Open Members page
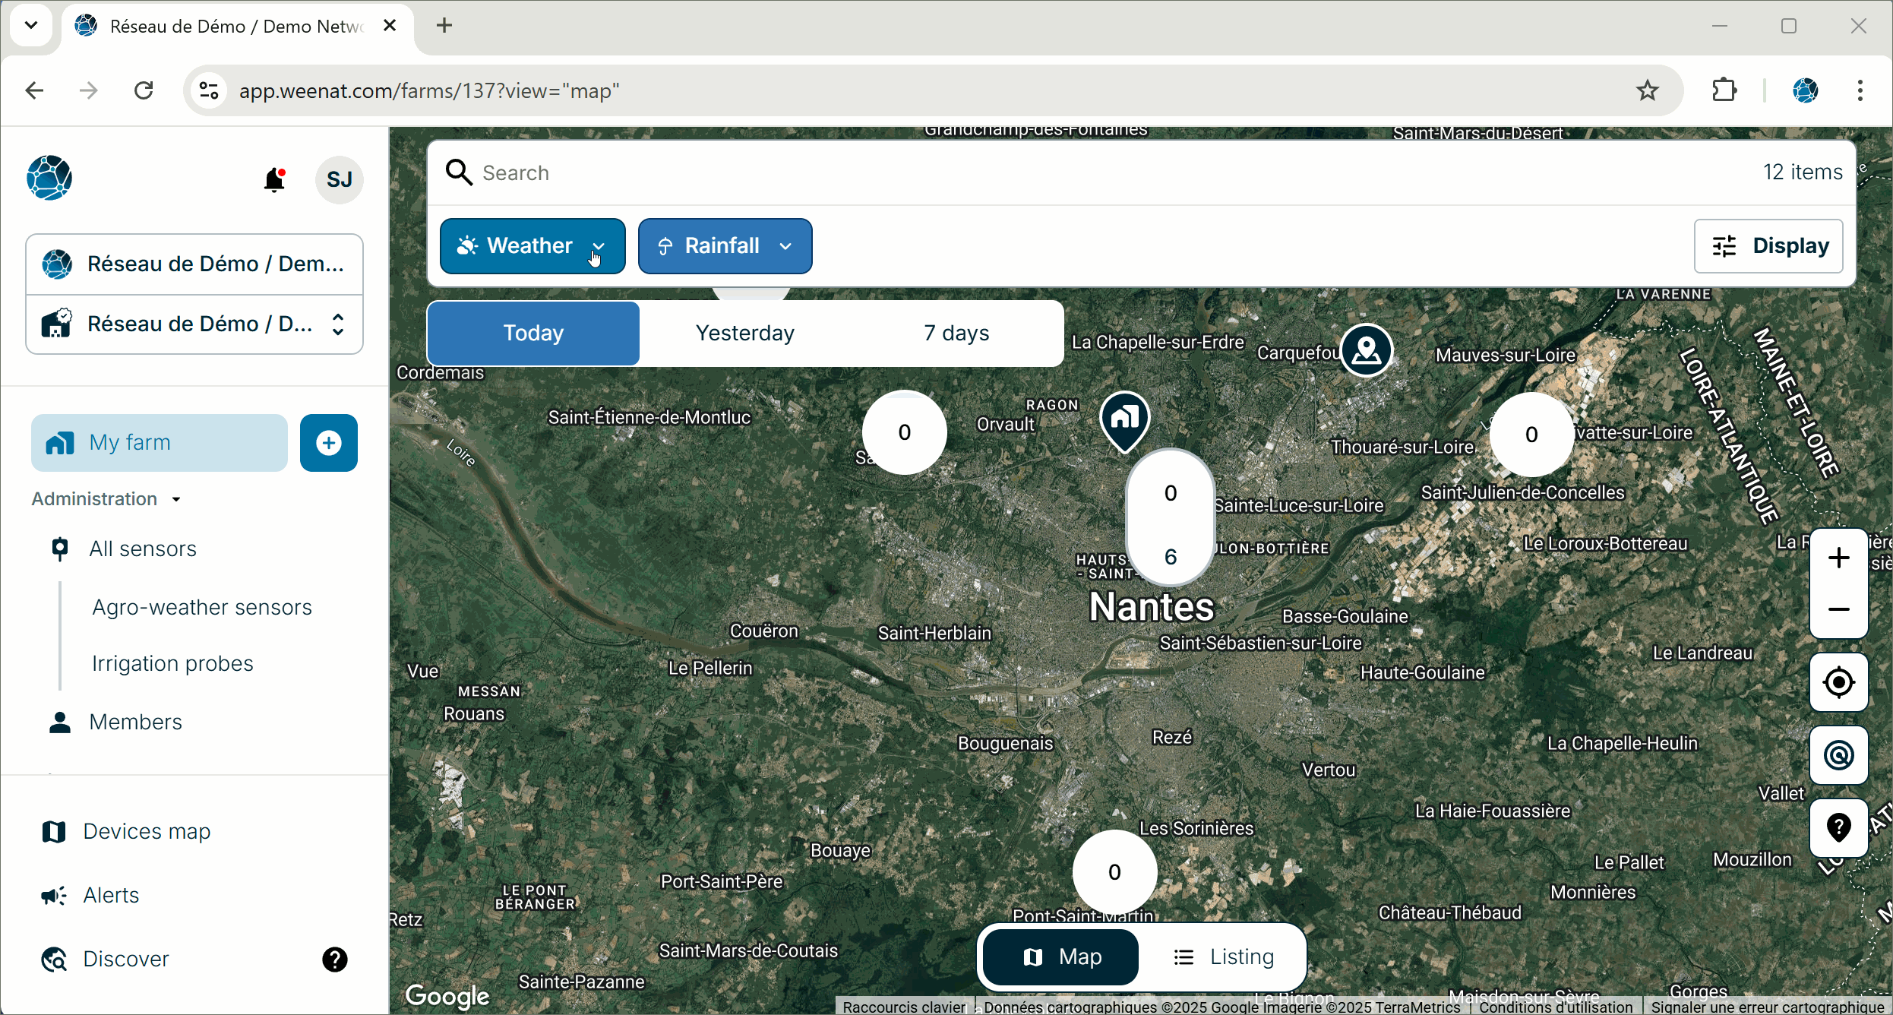The height and width of the screenshot is (1015, 1893). [x=135, y=723]
